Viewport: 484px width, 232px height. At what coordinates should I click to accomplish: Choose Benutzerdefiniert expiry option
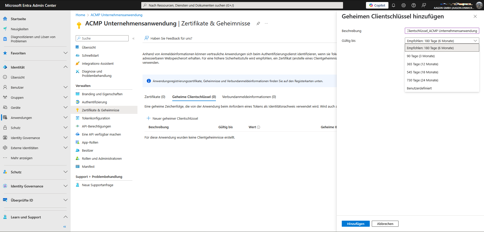[x=419, y=88]
